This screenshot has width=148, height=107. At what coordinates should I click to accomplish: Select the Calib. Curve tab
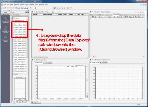tap(94, 62)
